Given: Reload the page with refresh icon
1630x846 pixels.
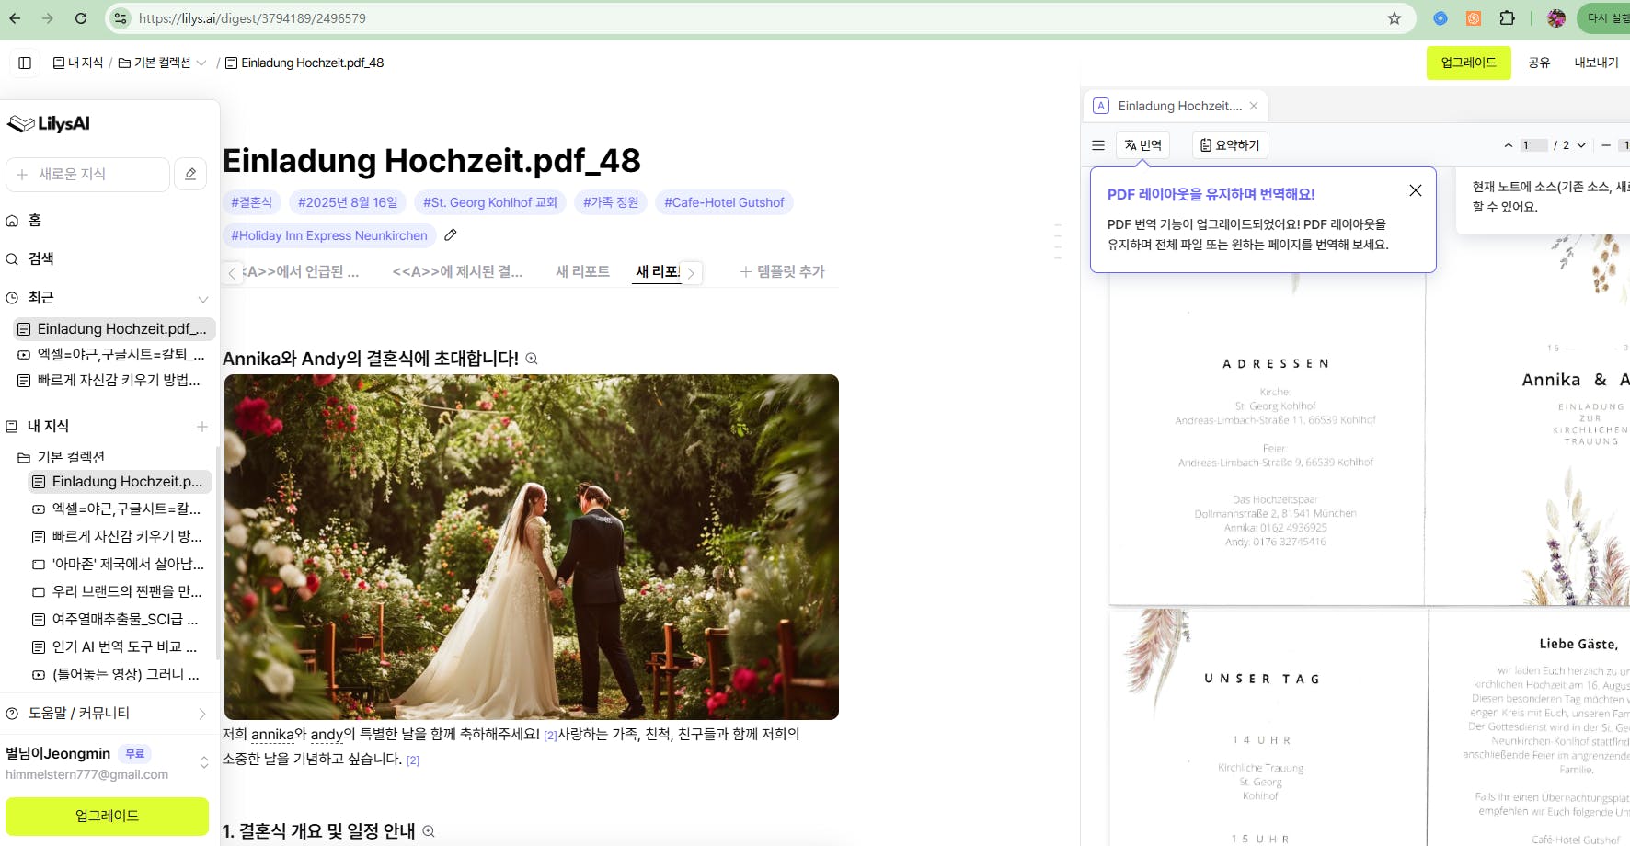Looking at the screenshot, I should pyautogui.click(x=81, y=18).
